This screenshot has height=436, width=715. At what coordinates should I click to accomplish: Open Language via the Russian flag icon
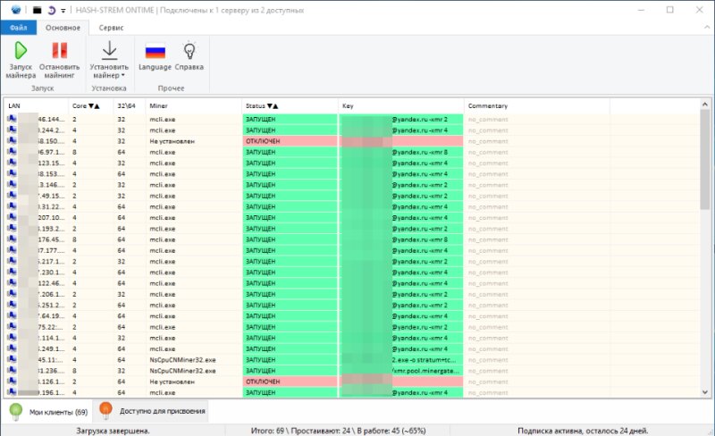coord(156,51)
